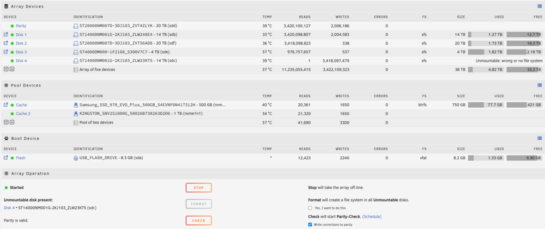
Task: Click 'Unmountable: wrong or no file system' text
Action: point(509,61)
